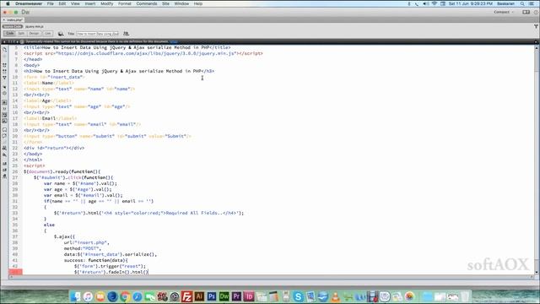Viewport: 540px width, 304px height.
Task: Open the File menu
Action: [x=51, y=3]
